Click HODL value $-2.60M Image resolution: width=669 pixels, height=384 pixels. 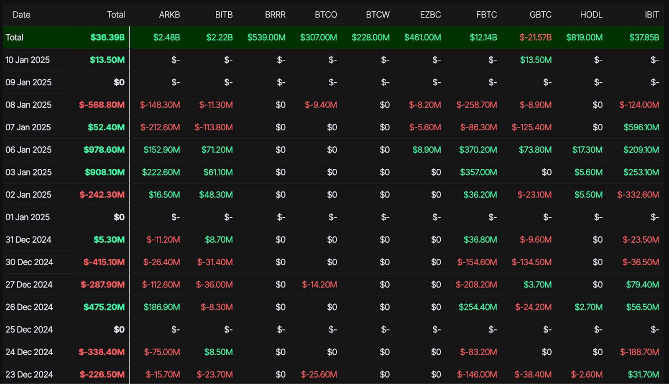pyautogui.click(x=587, y=375)
